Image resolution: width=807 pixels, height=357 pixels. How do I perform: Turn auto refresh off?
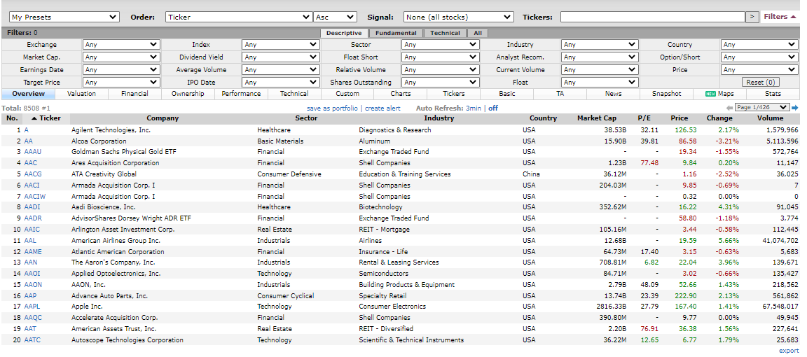tap(493, 108)
